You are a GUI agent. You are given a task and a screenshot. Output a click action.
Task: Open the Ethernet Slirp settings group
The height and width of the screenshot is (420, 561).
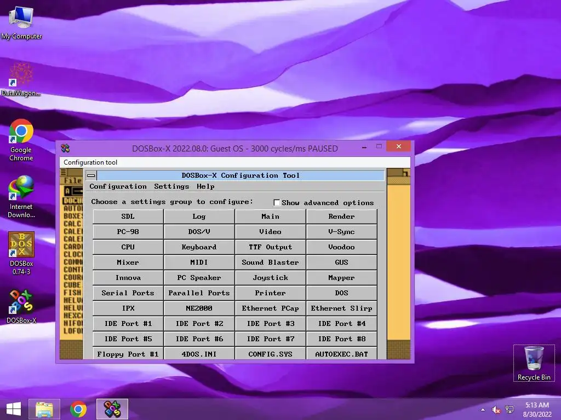[x=341, y=308]
